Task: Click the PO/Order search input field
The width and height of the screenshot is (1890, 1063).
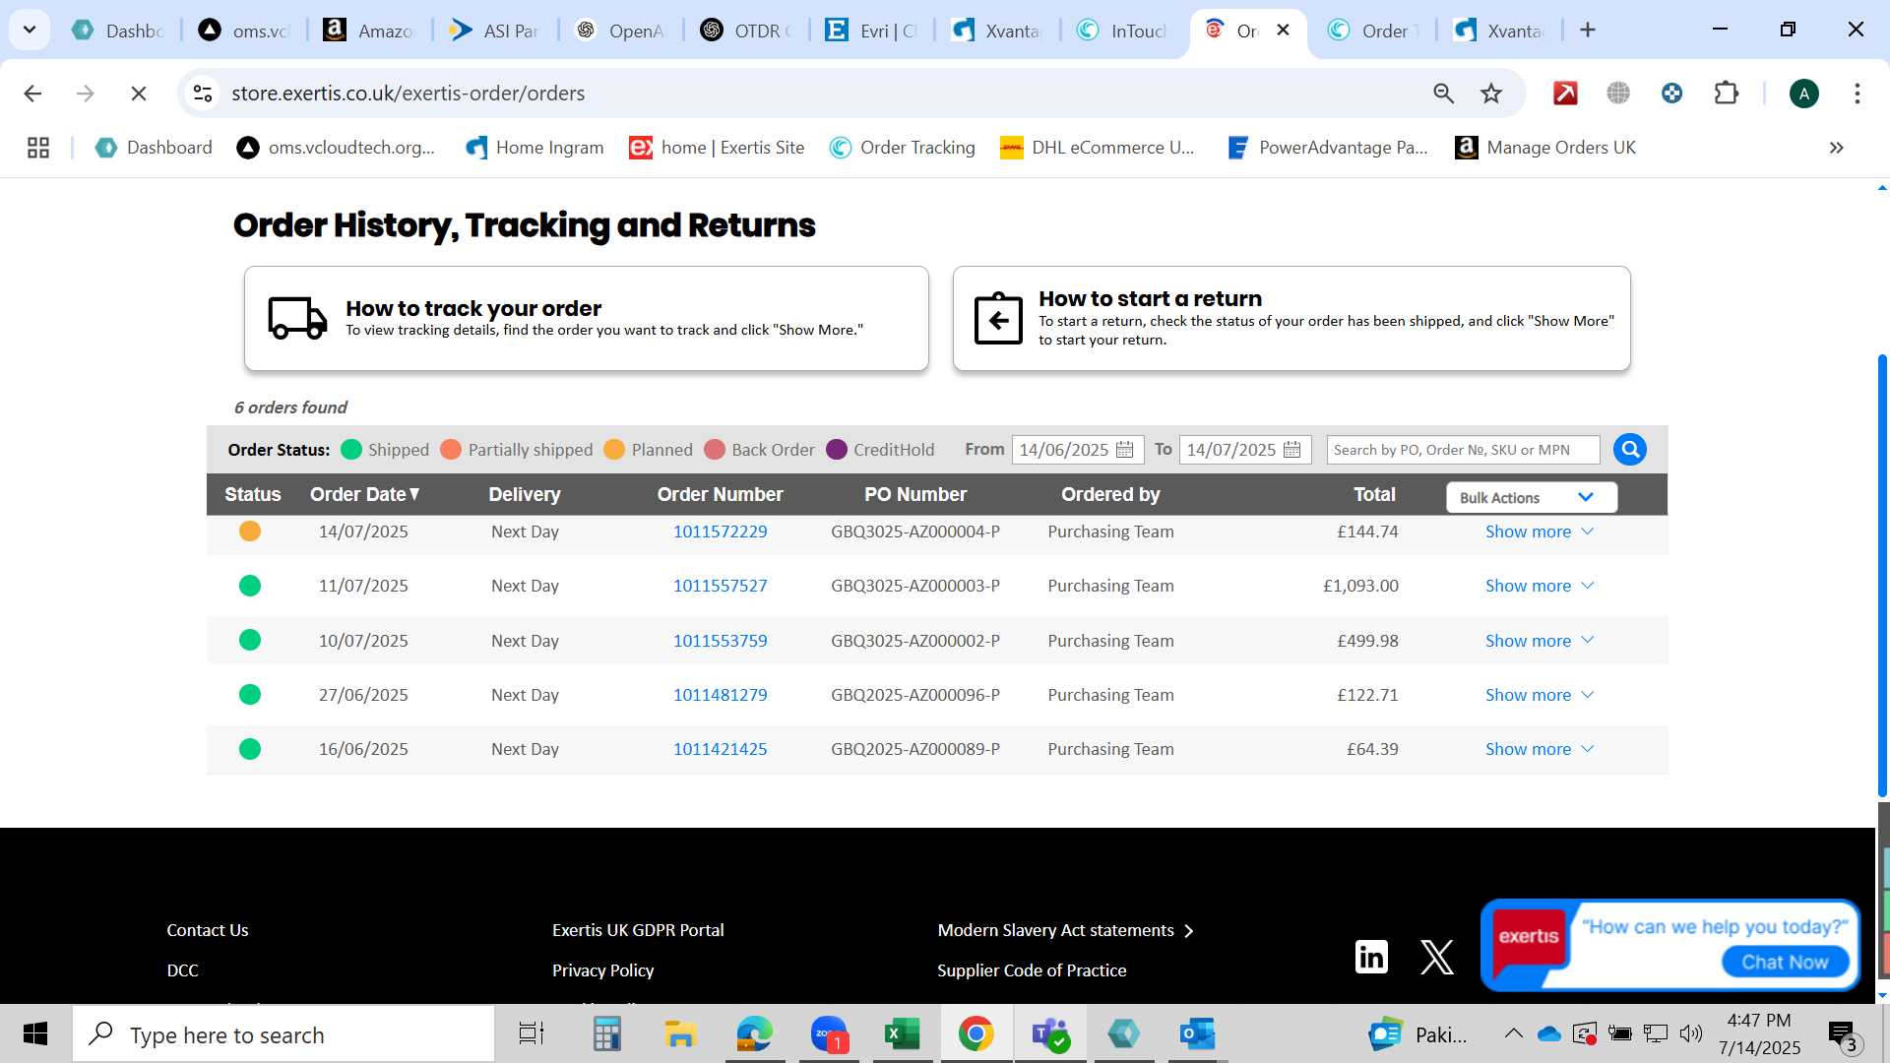Action: click(1463, 450)
